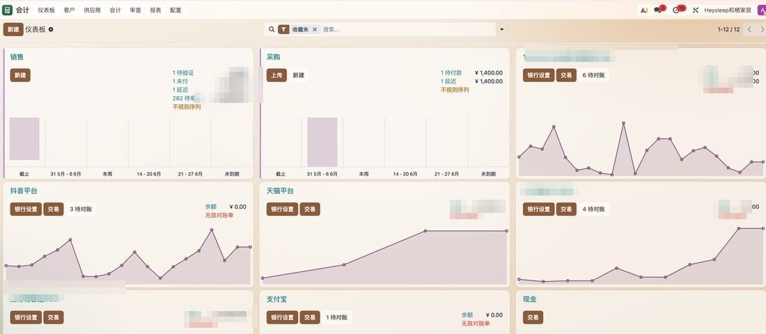Click 交易 in the 天猫平台 card
The image size is (766, 334).
[310, 209]
